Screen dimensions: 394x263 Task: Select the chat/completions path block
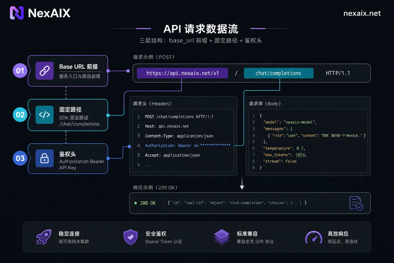click(x=278, y=73)
